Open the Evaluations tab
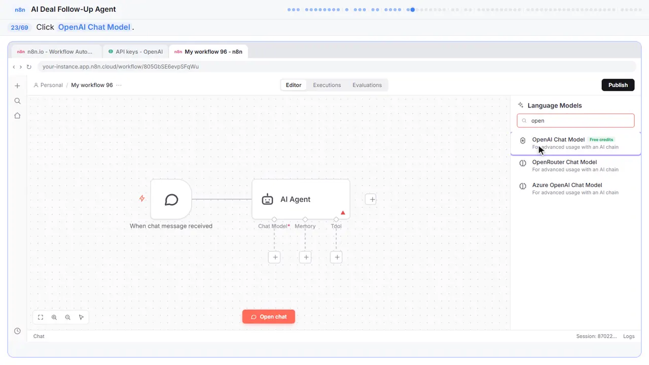 coord(367,85)
